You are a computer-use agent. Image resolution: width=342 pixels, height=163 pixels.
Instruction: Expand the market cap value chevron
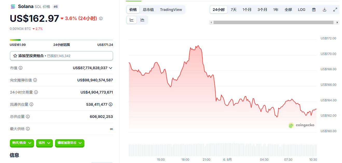pyautogui.click(x=111, y=68)
